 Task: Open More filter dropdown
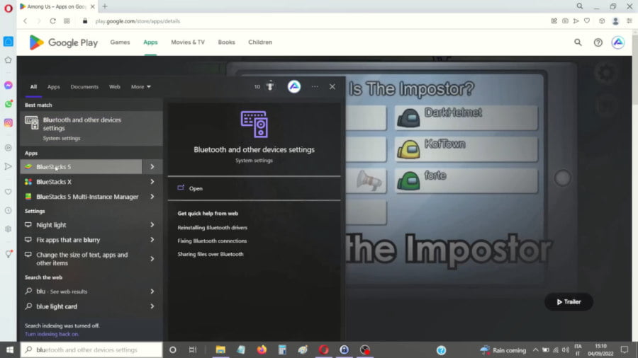click(141, 86)
